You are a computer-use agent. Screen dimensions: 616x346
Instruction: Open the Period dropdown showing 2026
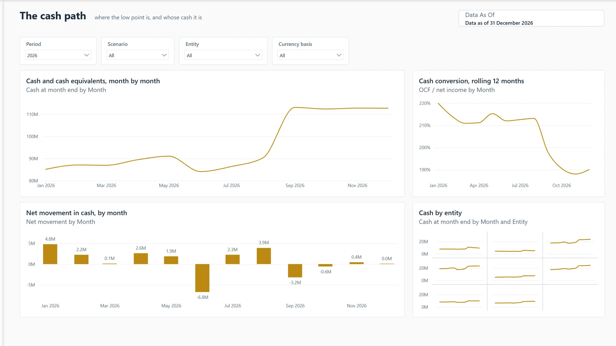point(58,55)
